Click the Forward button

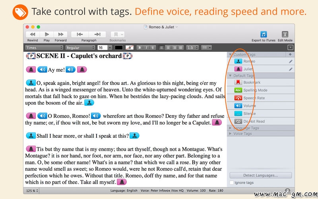(60, 34)
